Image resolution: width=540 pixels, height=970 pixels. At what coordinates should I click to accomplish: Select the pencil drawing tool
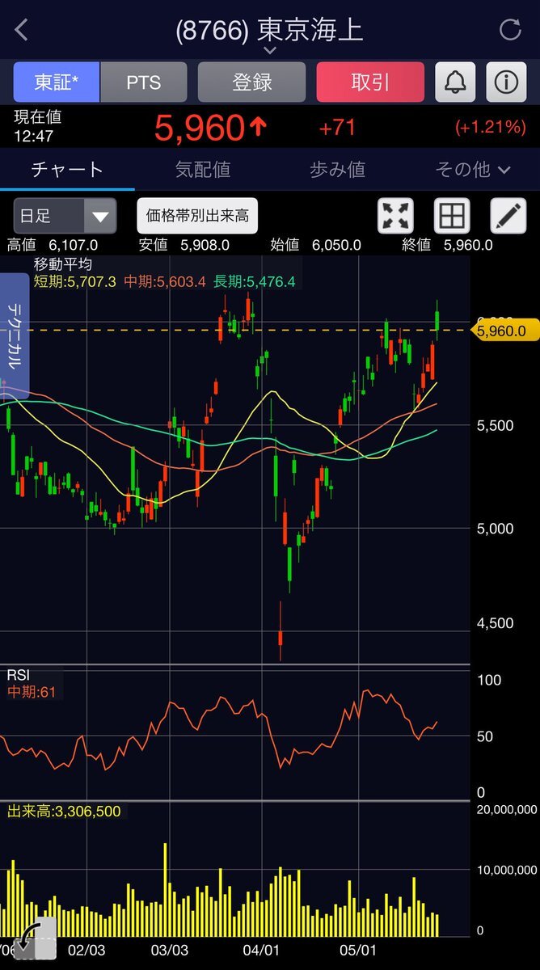pyautogui.click(x=508, y=216)
